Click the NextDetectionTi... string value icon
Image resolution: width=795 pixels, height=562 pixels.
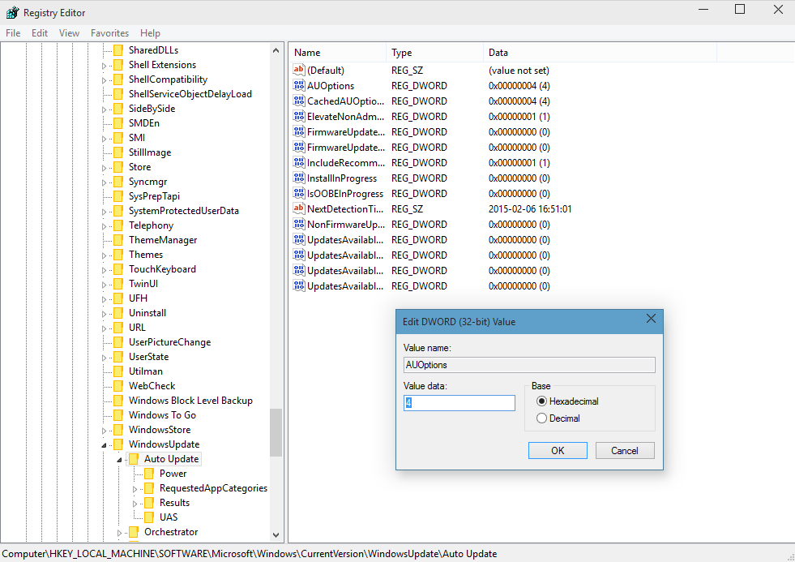299,208
